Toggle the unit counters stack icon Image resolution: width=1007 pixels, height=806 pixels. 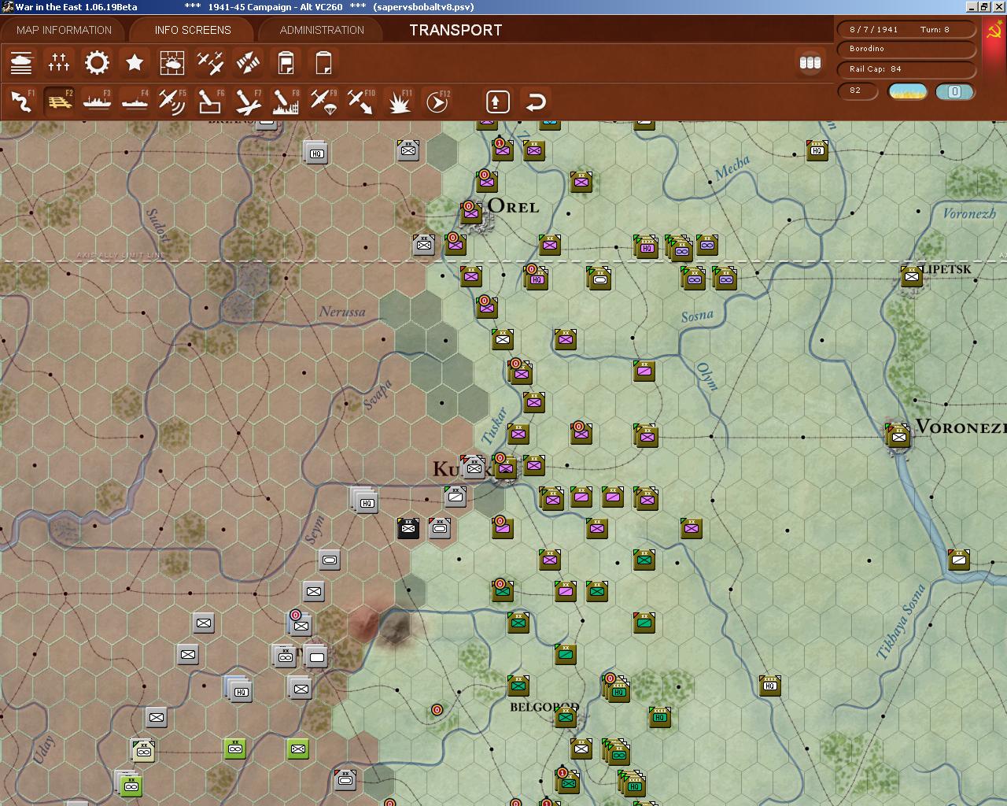pyautogui.click(x=810, y=63)
